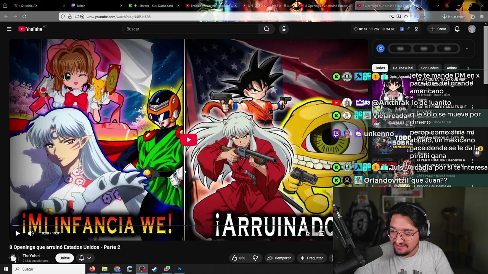The image size is (488, 274).
Task: Open the TODO SOBRE CONCIERTO thumbnail
Action: (x=393, y=142)
